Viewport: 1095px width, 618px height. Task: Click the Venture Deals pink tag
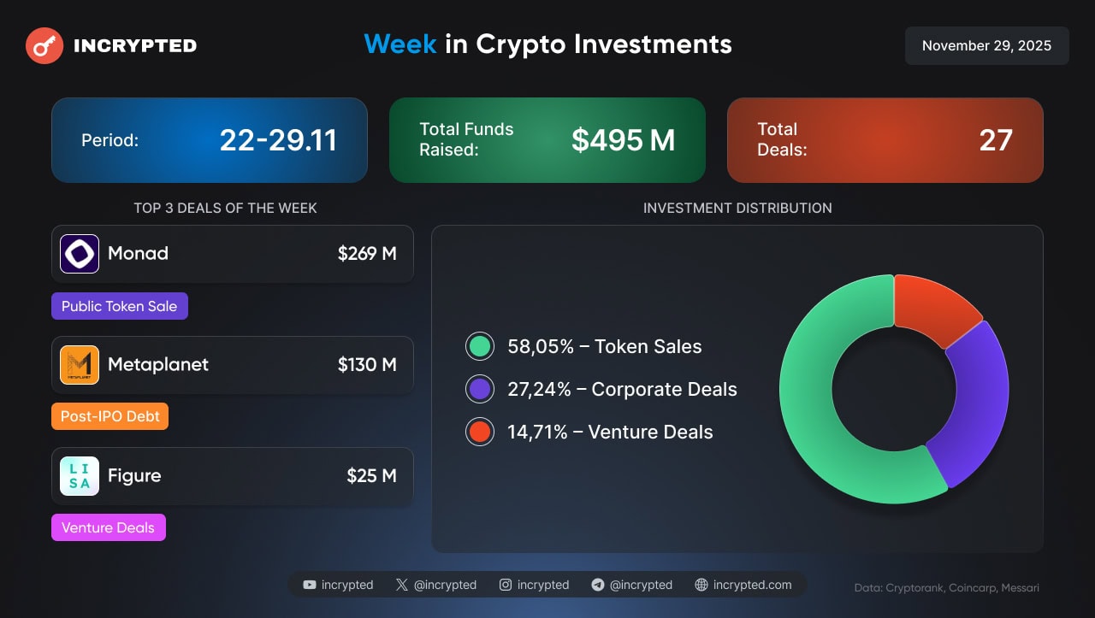click(109, 527)
